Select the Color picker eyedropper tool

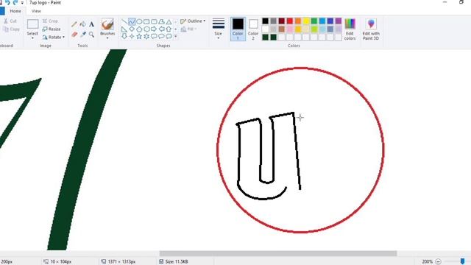click(x=83, y=35)
